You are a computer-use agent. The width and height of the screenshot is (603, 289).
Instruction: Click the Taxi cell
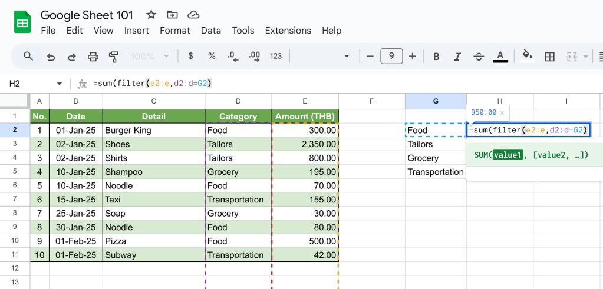click(x=154, y=200)
